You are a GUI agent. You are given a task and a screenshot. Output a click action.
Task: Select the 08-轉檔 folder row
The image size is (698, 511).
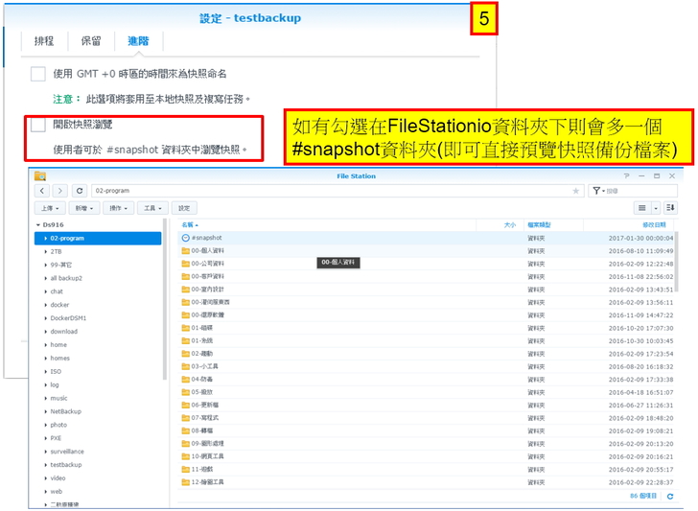click(427, 431)
